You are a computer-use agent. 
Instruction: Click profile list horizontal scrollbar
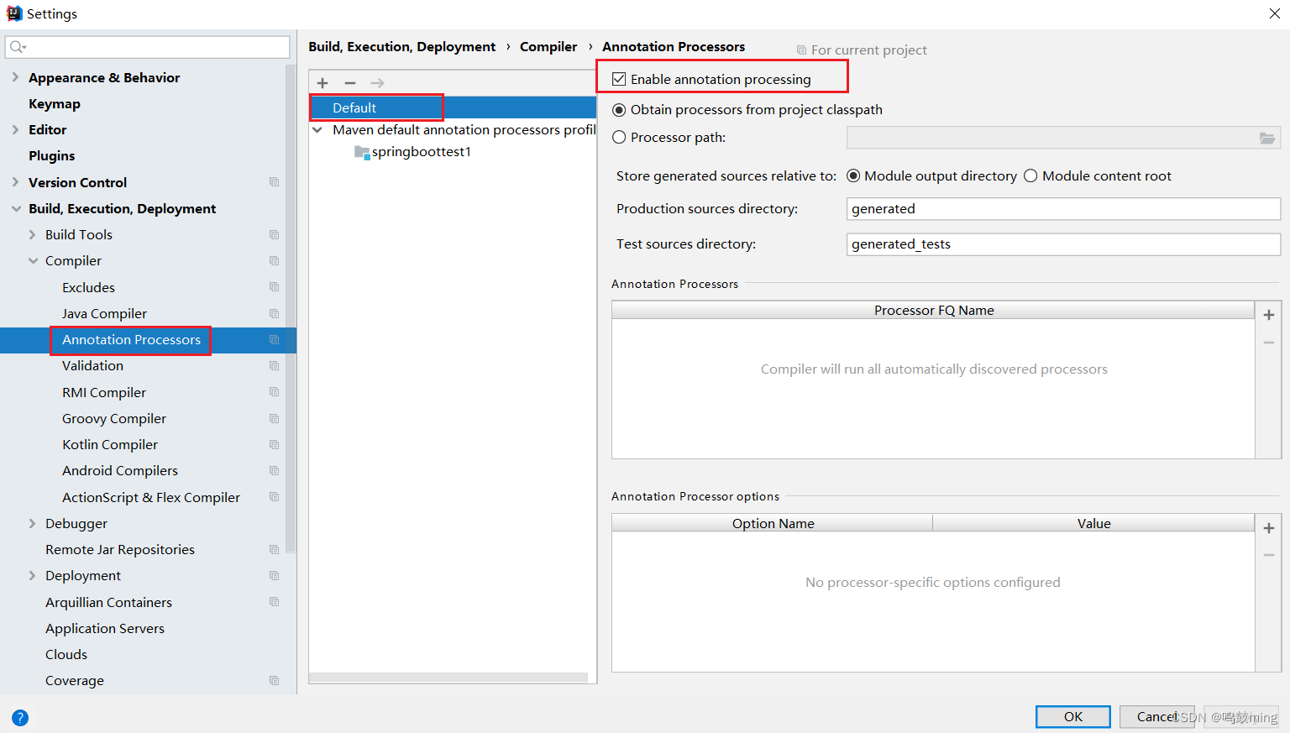(448, 678)
